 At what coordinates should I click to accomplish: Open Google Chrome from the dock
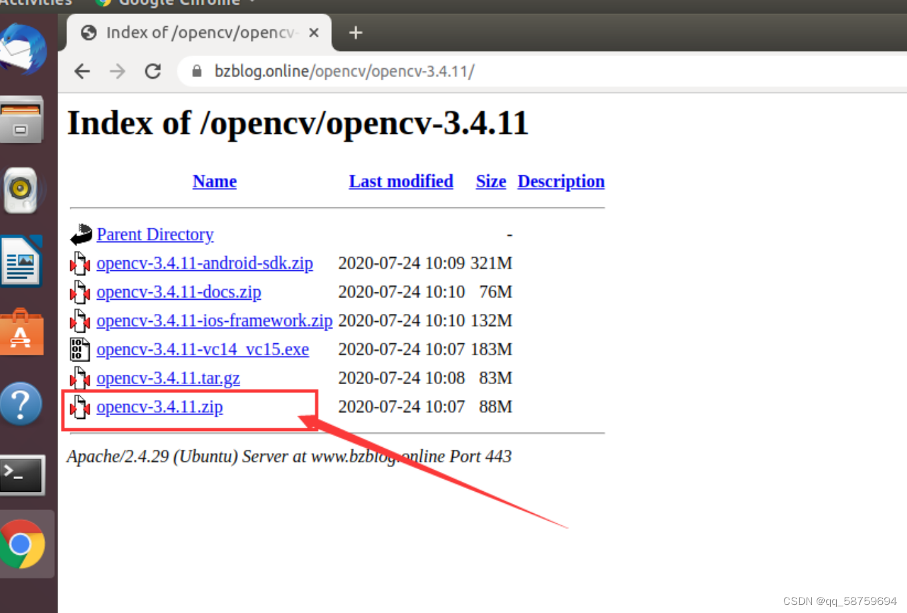click(27, 543)
